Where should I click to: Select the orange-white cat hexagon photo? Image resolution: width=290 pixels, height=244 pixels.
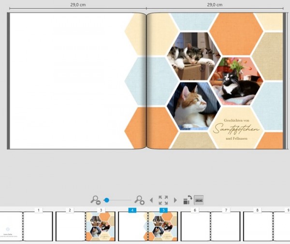[x=194, y=106]
